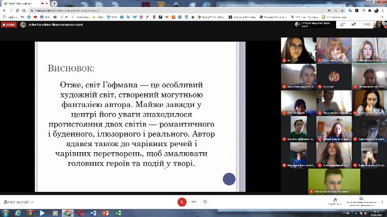The image size is (387, 217).
Task: Open Opera browser from taskbar
Action: coord(81,213)
